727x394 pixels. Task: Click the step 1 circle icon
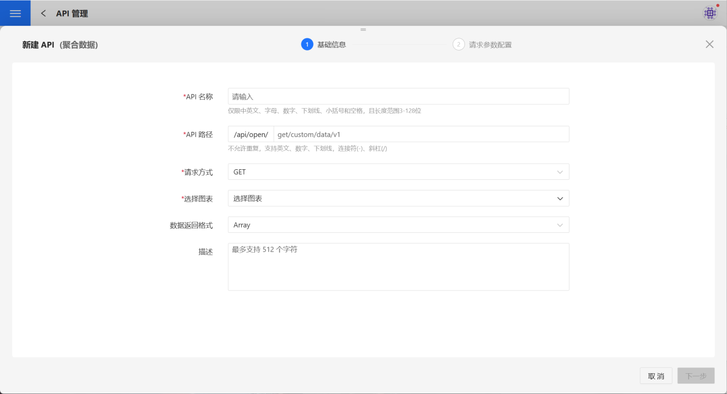(307, 44)
